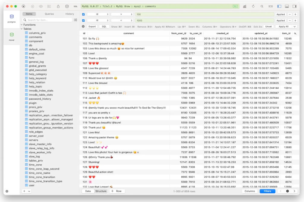Remove the second filter row (id < 1000)

[x=290, y=20]
